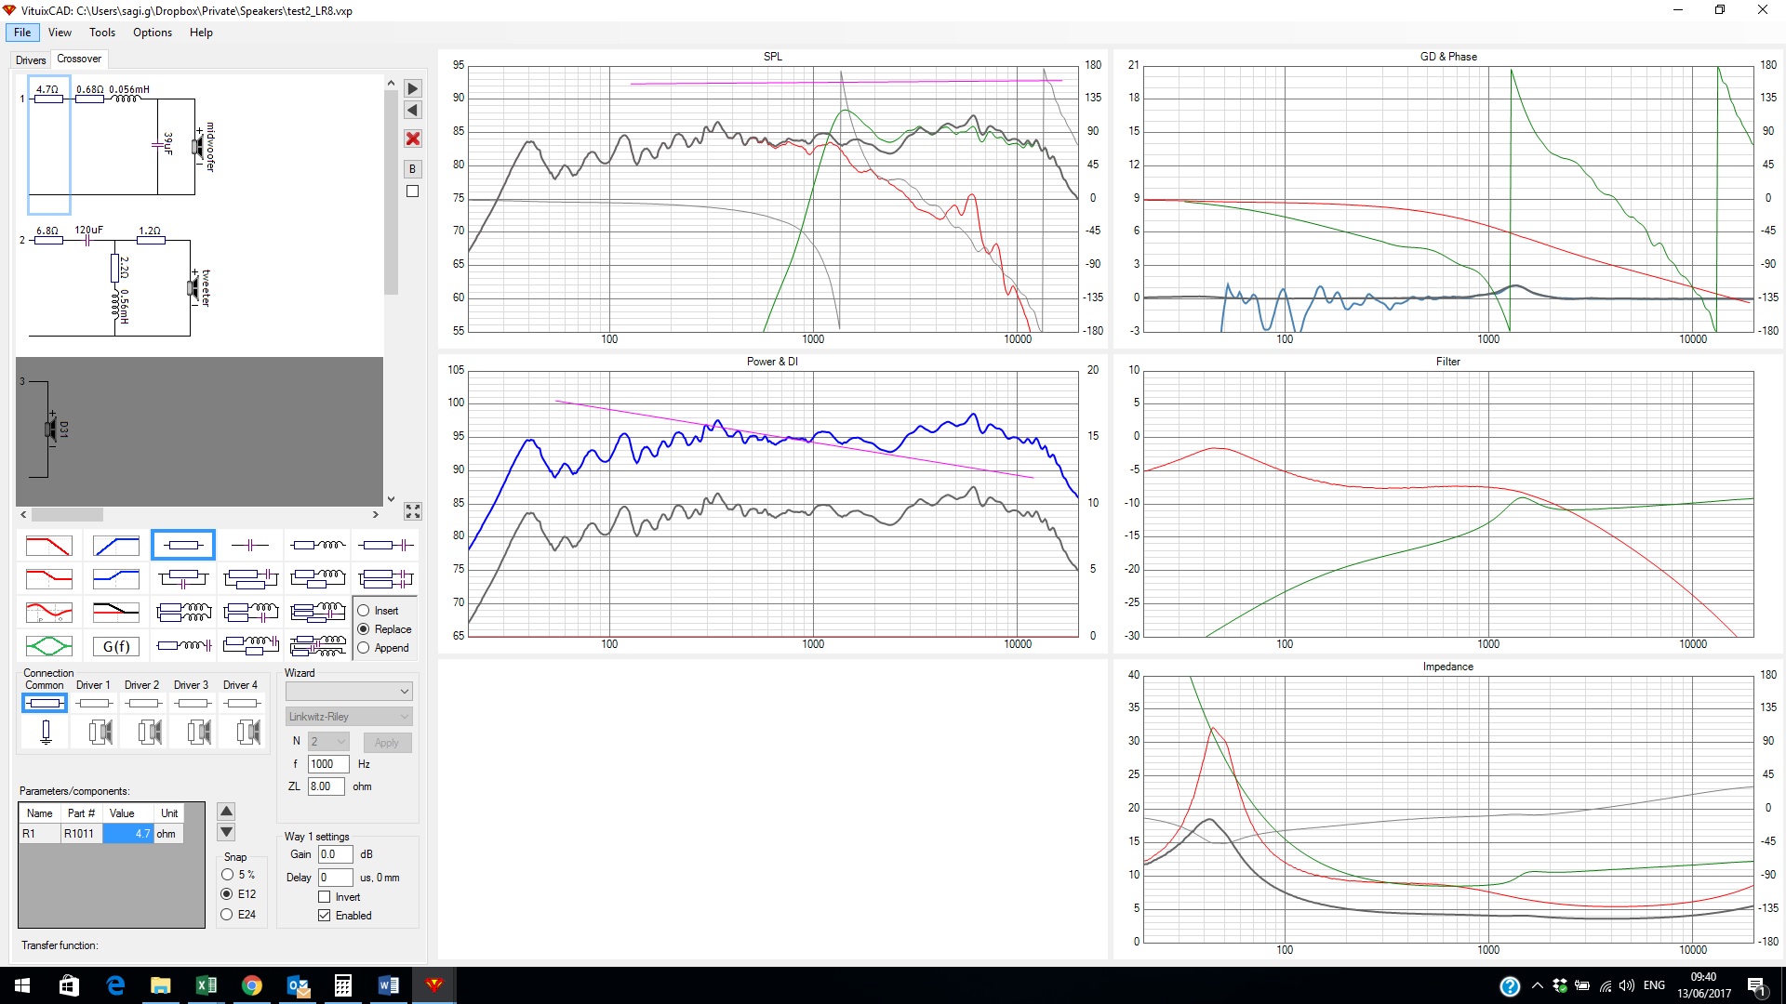Select the low-shelf filter block icon
Image resolution: width=1786 pixels, height=1004 pixels.
(48, 579)
